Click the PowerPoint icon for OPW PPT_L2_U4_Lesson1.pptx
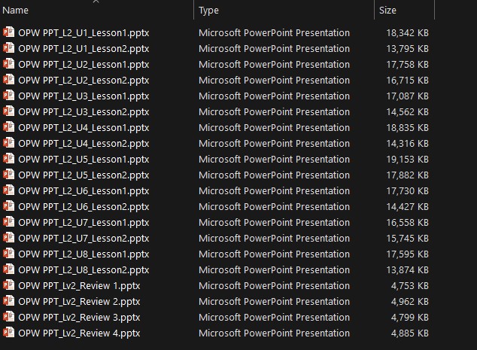Image resolution: width=477 pixels, height=350 pixels. pos(8,127)
